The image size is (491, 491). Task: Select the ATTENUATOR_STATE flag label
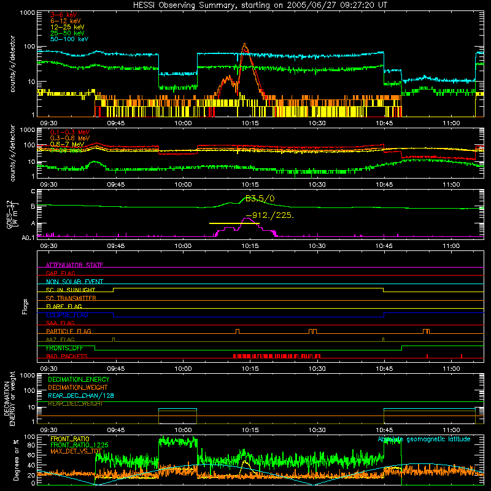74,265
